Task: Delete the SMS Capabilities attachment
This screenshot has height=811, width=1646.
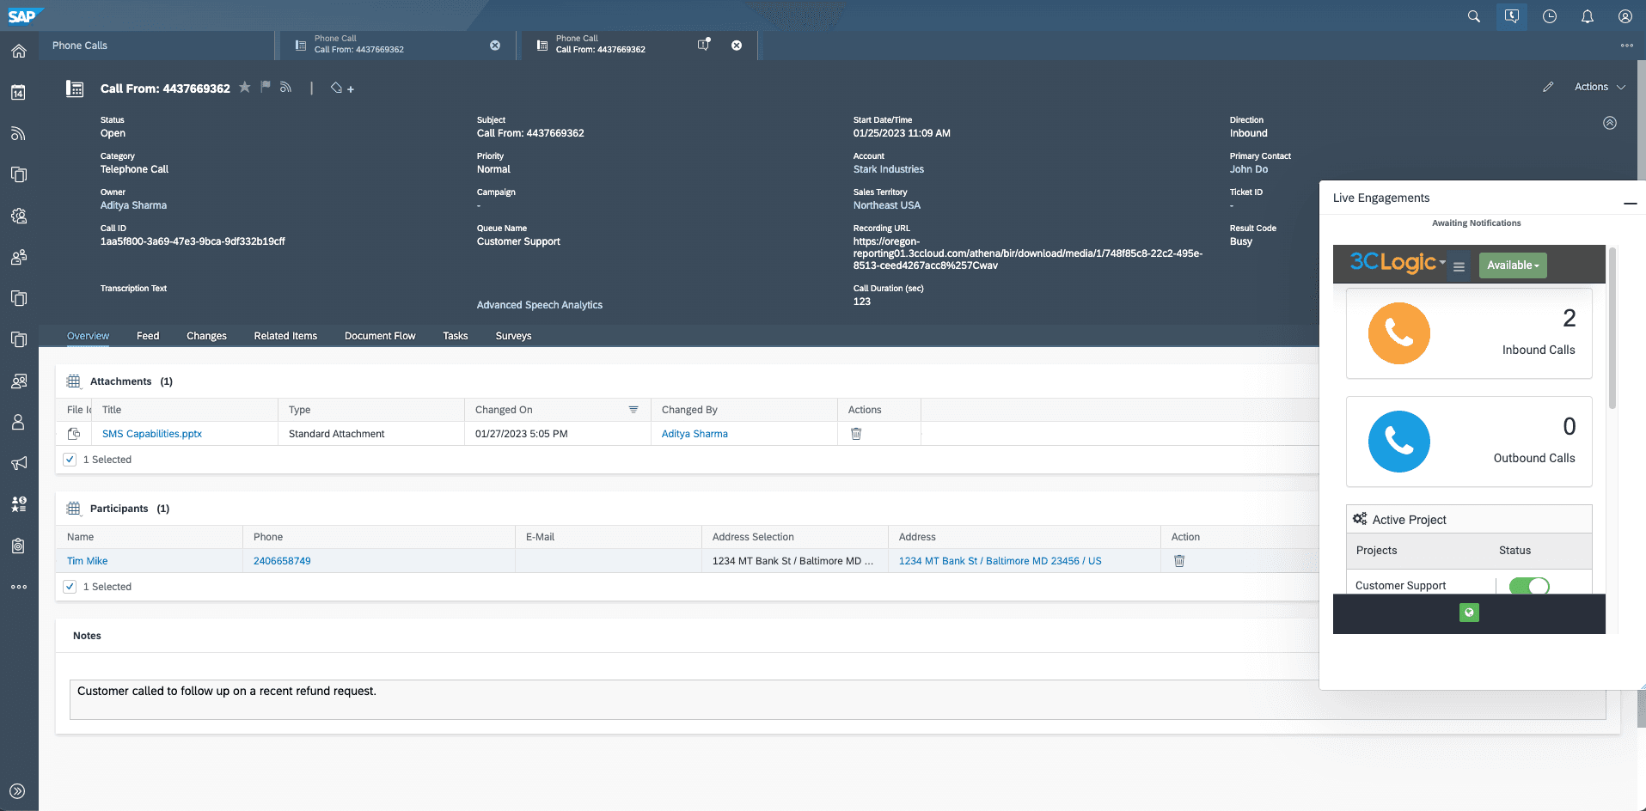Action: [x=856, y=434]
